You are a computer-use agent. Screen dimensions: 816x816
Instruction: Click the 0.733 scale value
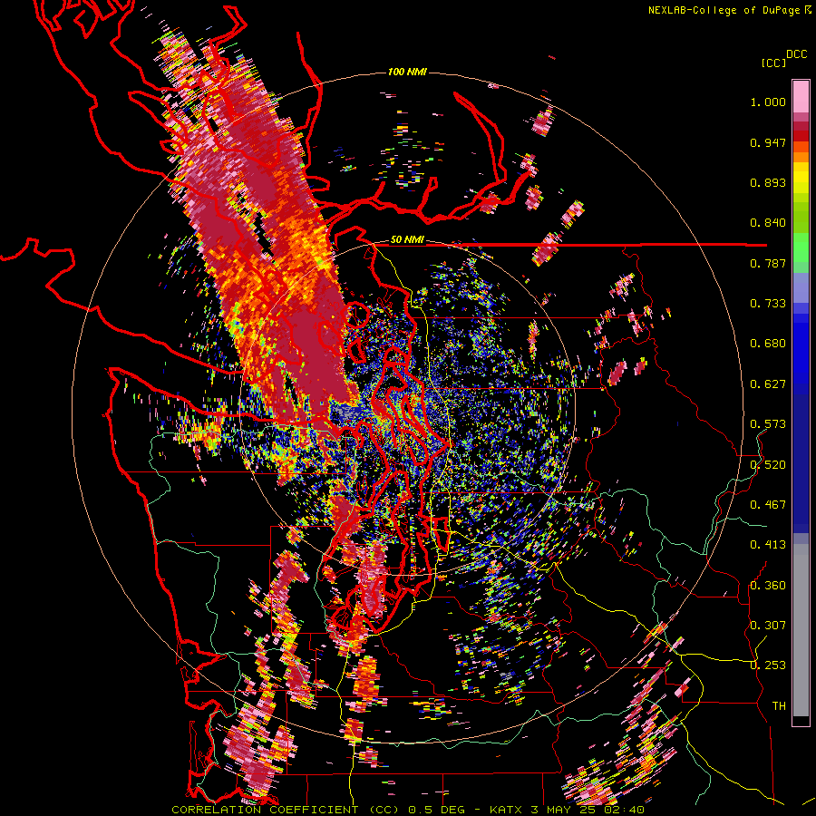[x=768, y=304]
